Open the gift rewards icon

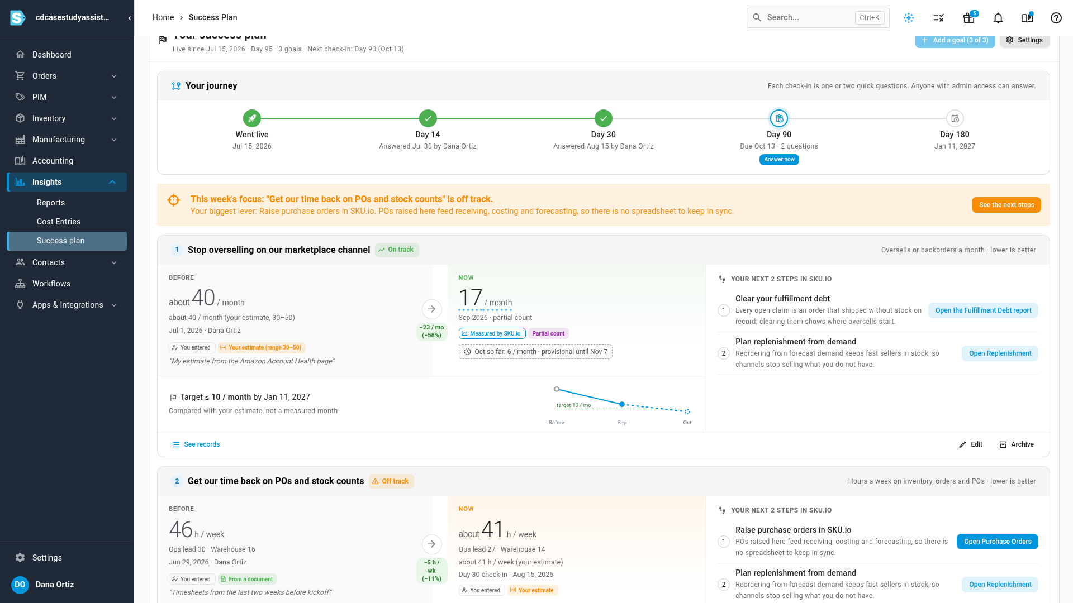tap(969, 18)
